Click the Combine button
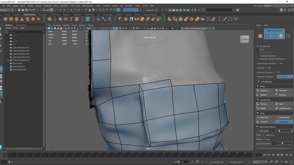Viewport: 294px width, 165px height. [265, 90]
